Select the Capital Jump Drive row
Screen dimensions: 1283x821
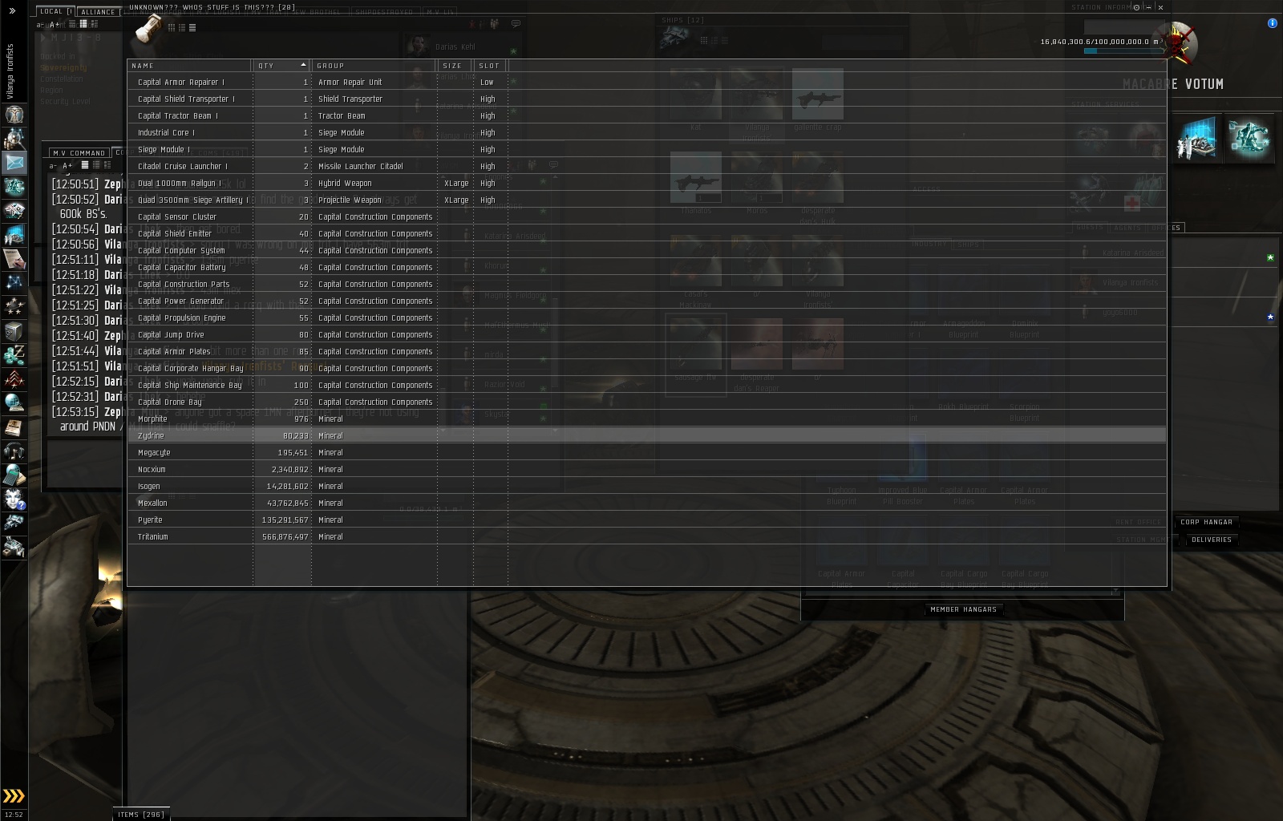click(647, 335)
